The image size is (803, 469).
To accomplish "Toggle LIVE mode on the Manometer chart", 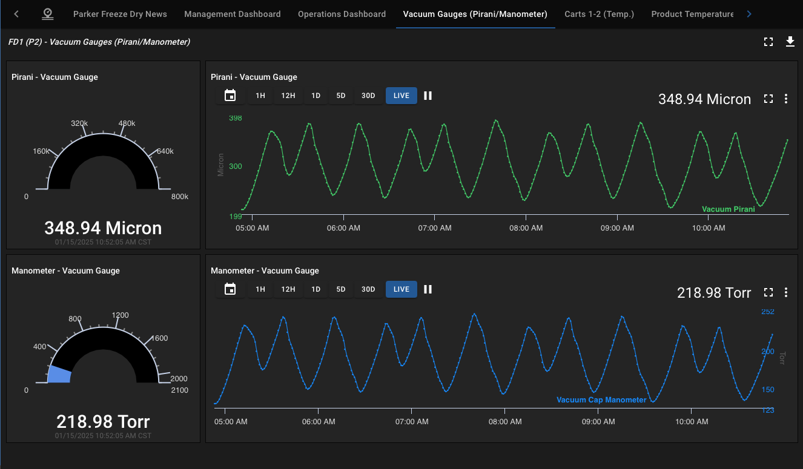I will 401,289.
